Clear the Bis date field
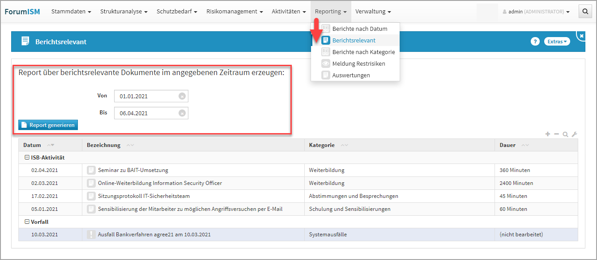This screenshot has width=597, height=260. pos(182,113)
